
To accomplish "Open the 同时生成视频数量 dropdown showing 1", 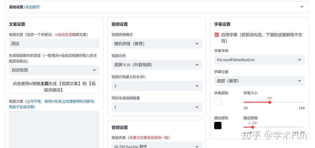I will (x=157, y=107).
